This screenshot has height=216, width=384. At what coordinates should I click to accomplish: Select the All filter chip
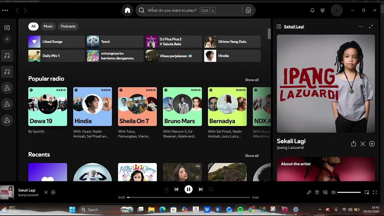coord(33,26)
